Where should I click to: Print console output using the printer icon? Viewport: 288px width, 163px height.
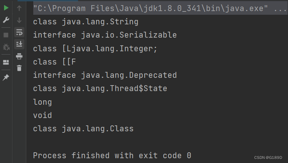pos(19,56)
